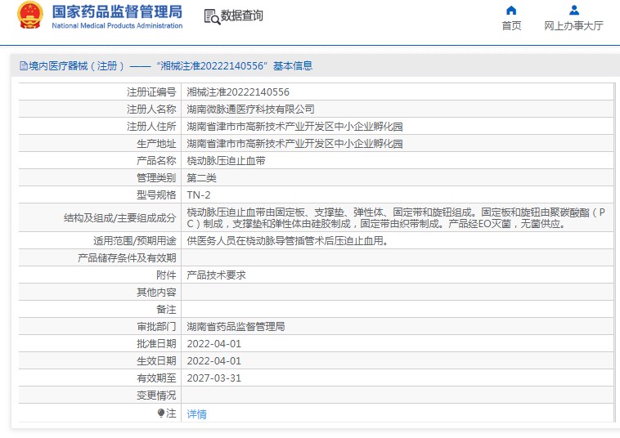Click the 型号规格 label
This screenshot has height=438, width=620.
click(156, 195)
